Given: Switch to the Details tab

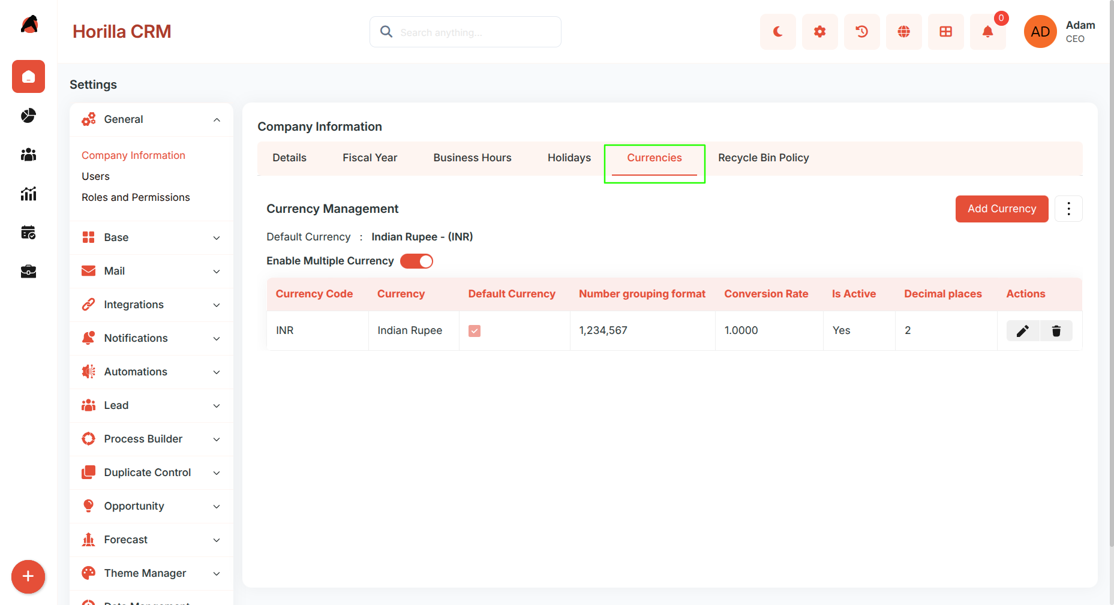Looking at the screenshot, I should pos(289,158).
